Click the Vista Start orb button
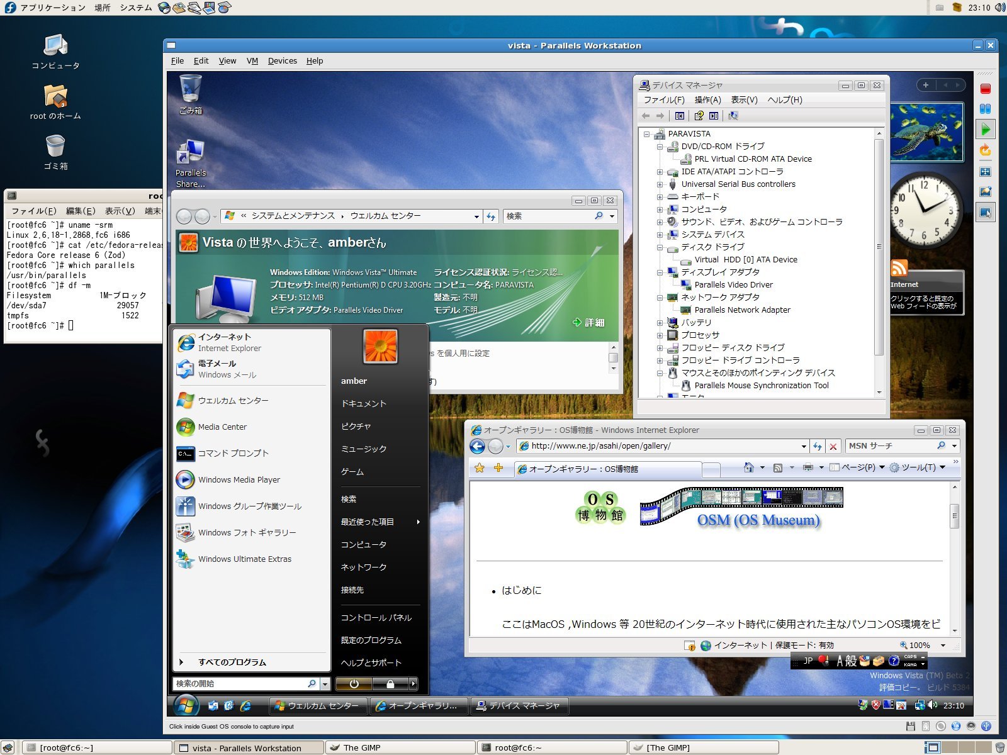This screenshot has width=1007, height=755. tap(186, 705)
